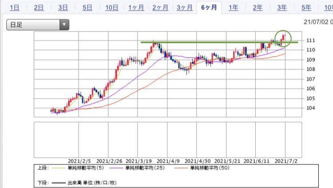This screenshot has height=188, width=333.
Task: Click the 単純移動平均(50) legend entry
Action: tap(210, 168)
